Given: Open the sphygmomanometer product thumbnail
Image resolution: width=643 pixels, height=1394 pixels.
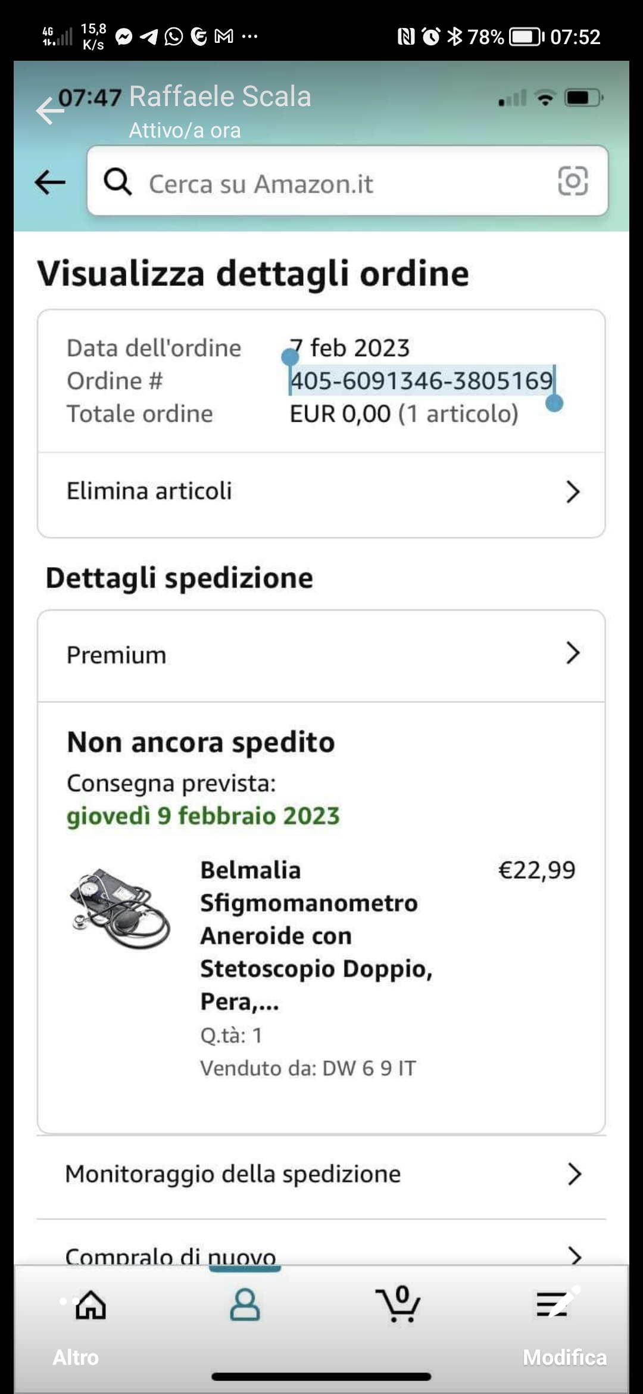Looking at the screenshot, I should point(120,908).
